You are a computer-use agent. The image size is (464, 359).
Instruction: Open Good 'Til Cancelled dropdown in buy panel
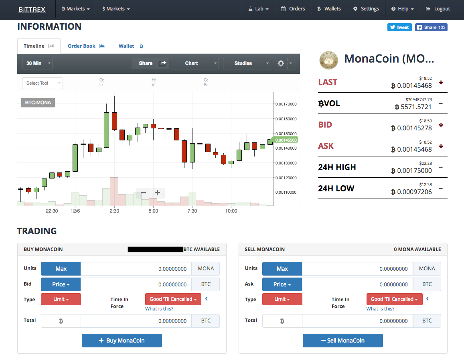[173, 299]
